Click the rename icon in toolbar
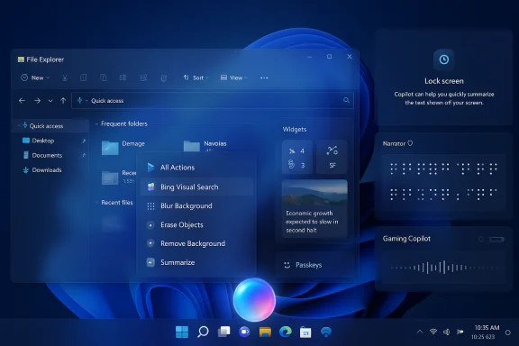This screenshot has width=519, height=346. (x=123, y=77)
